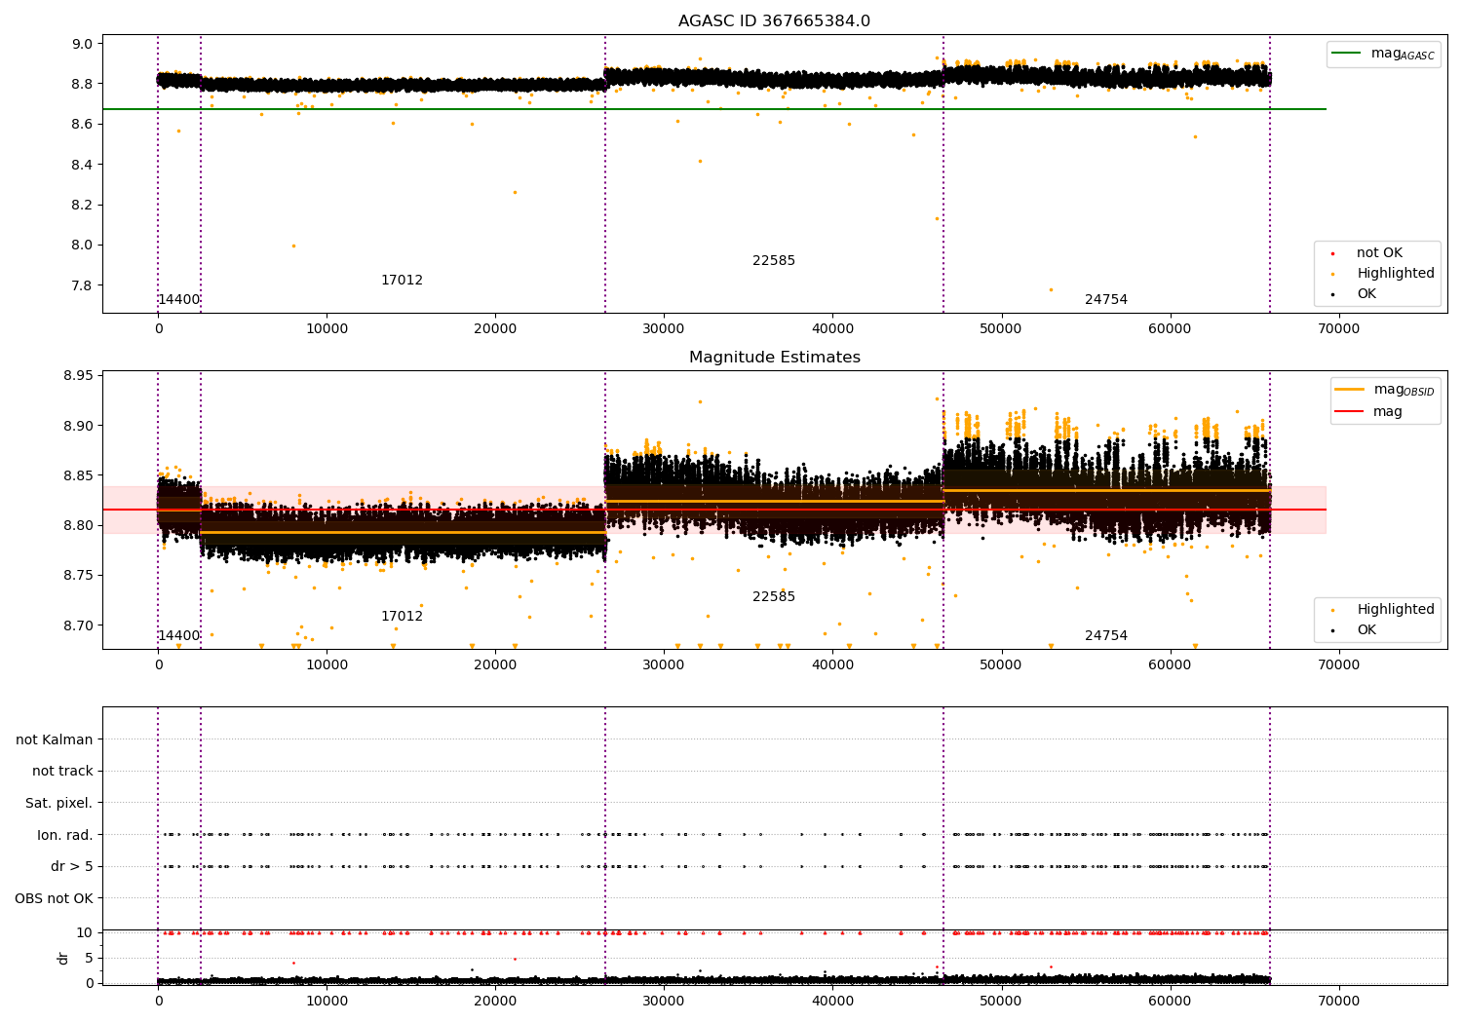Screen dimensions: 1462x1023
Task: Click the green mag AGASC legend line
Action: click(x=1346, y=54)
